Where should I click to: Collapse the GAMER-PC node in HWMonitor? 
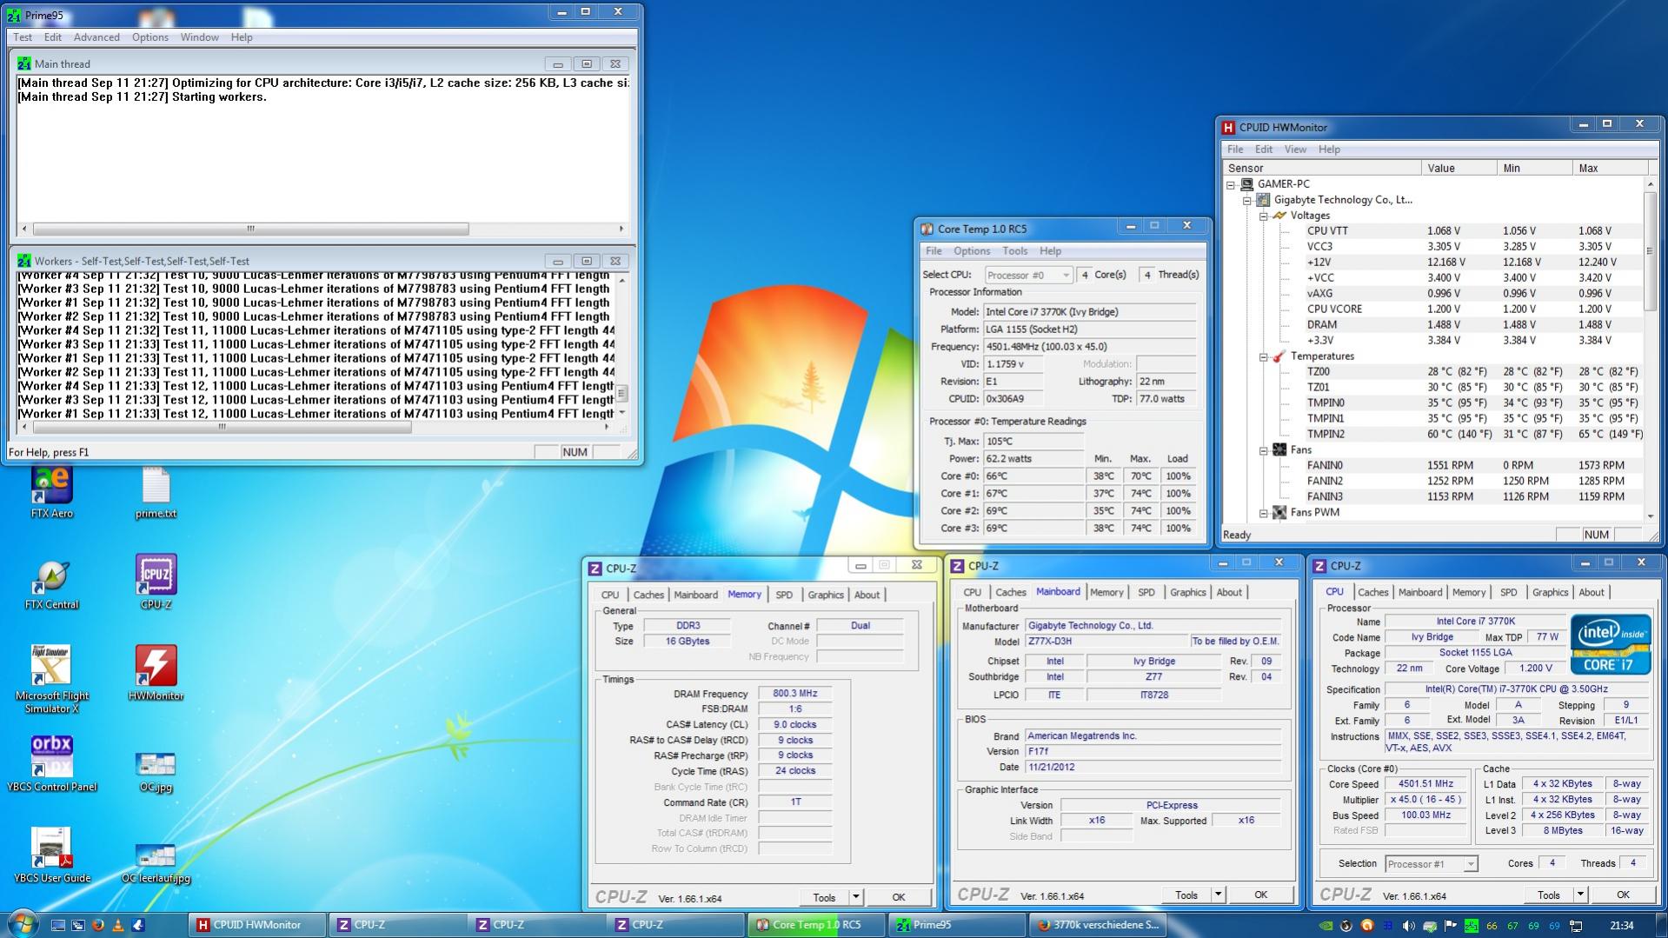coord(1231,184)
